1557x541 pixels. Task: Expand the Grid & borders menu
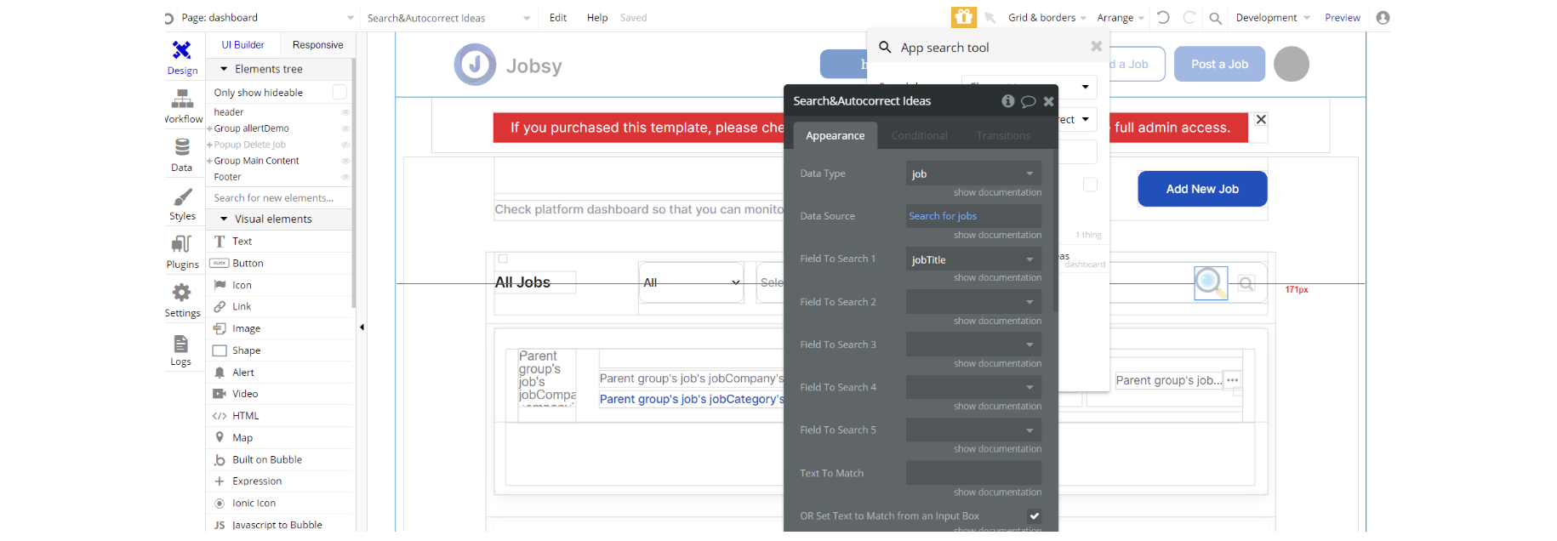tap(1047, 17)
